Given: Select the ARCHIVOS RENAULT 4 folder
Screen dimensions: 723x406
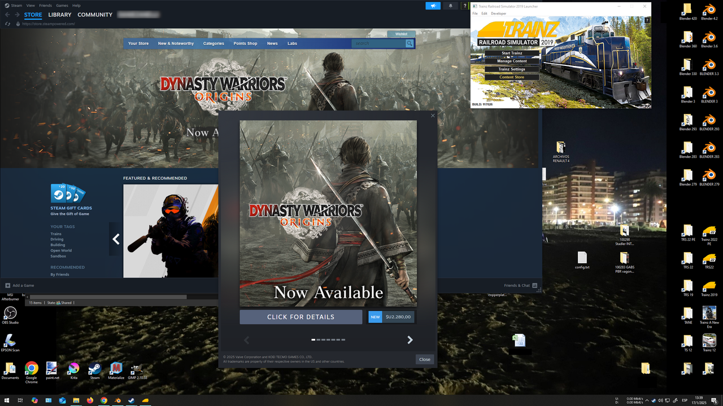Looking at the screenshot, I should click(561, 152).
